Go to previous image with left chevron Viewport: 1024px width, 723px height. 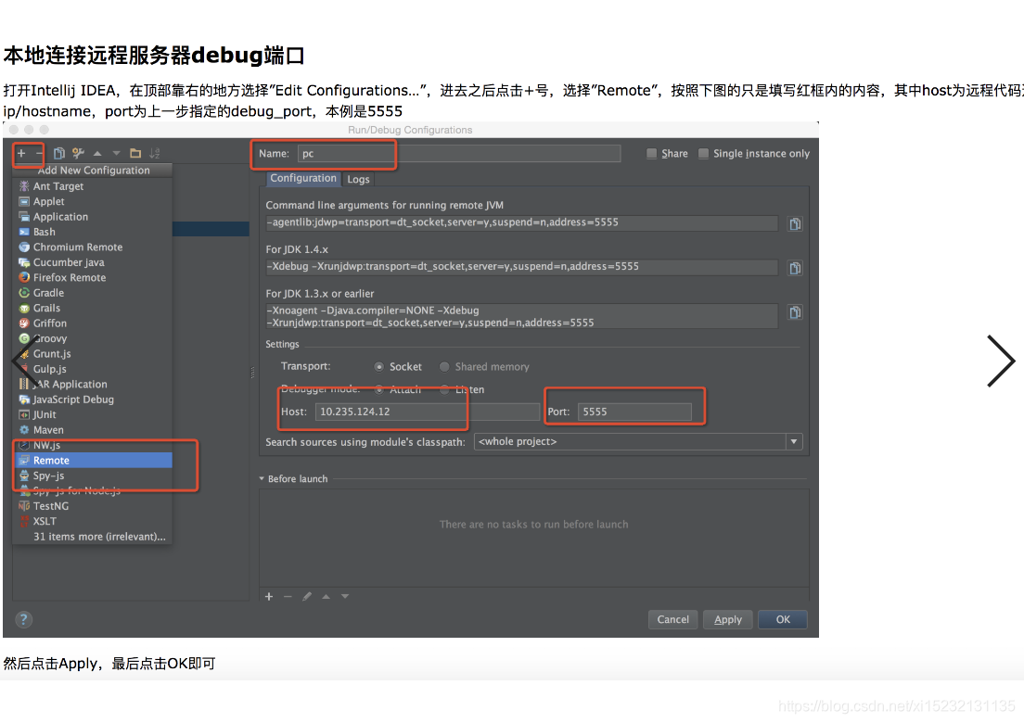[23, 361]
